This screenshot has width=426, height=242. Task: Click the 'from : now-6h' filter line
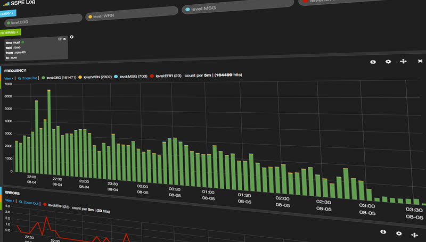(x=15, y=53)
